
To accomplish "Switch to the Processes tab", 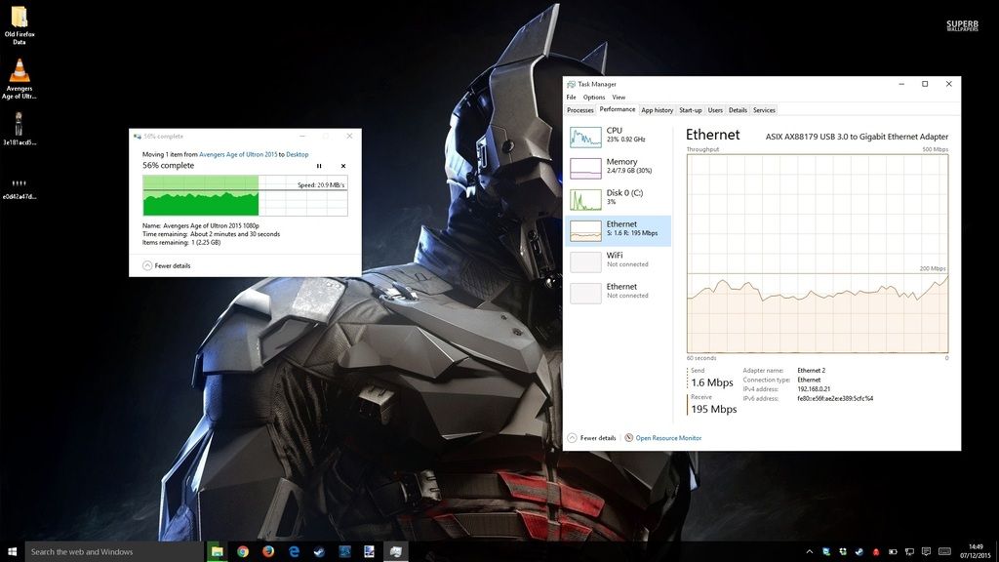I will 580,110.
